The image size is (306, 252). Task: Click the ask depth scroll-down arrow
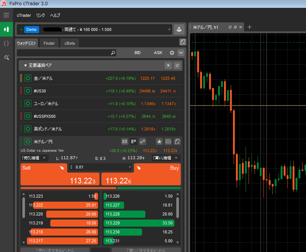click(x=177, y=243)
